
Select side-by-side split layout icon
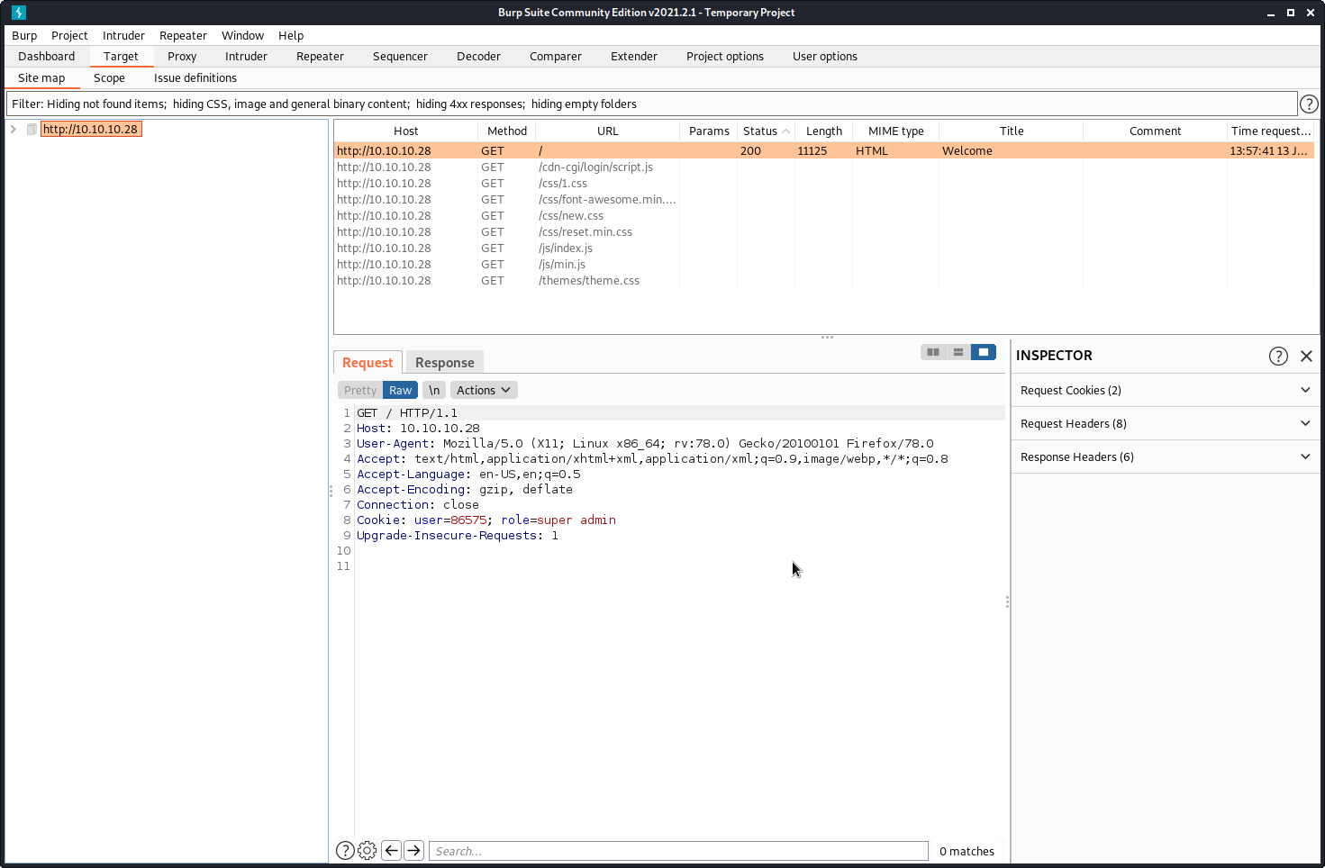tap(933, 352)
